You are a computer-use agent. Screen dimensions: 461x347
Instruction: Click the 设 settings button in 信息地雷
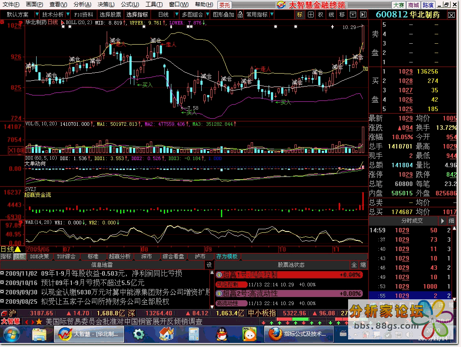(x=209, y=265)
